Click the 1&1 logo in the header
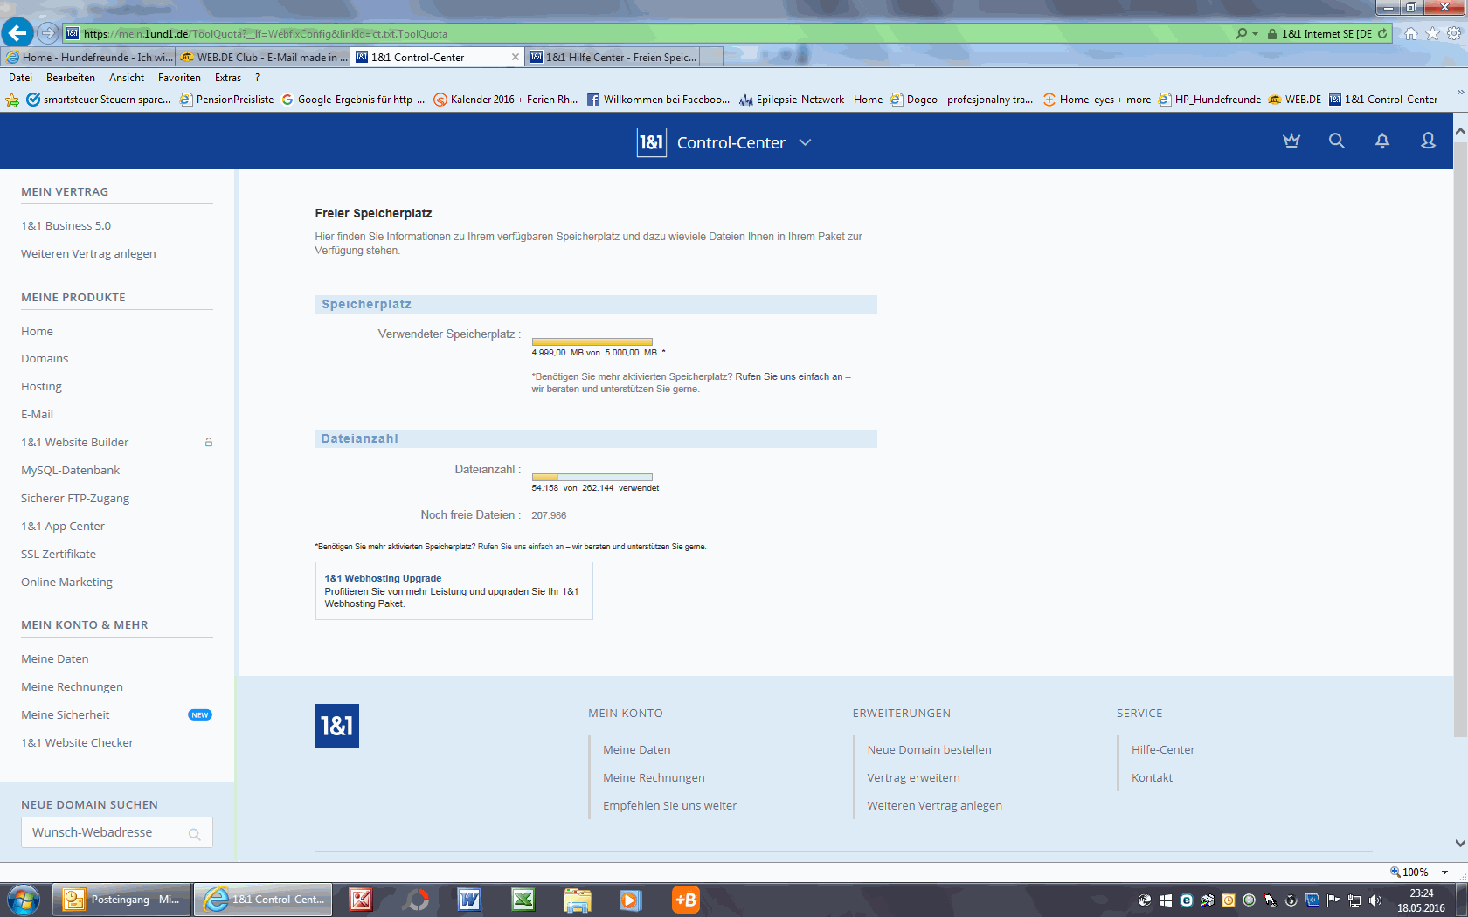 click(x=651, y=142)
